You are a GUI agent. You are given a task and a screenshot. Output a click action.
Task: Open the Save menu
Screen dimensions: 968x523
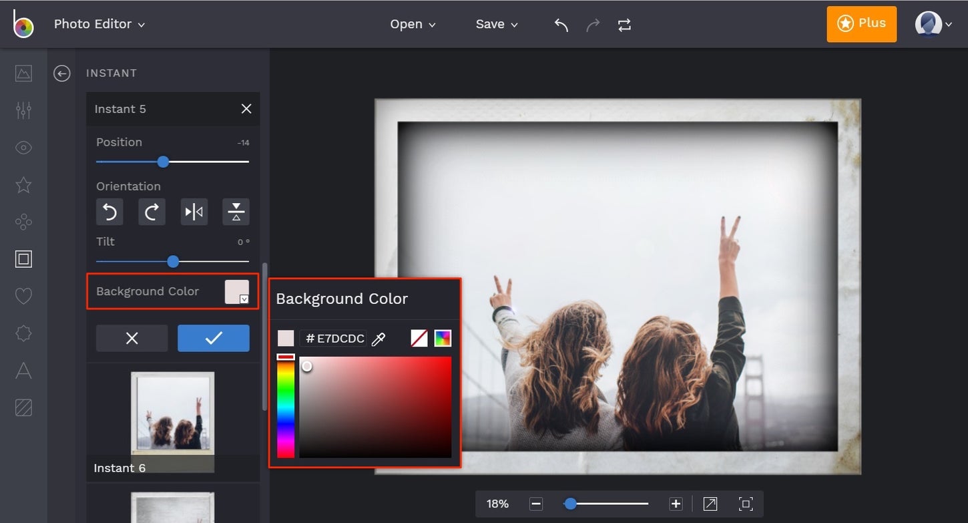497,24
